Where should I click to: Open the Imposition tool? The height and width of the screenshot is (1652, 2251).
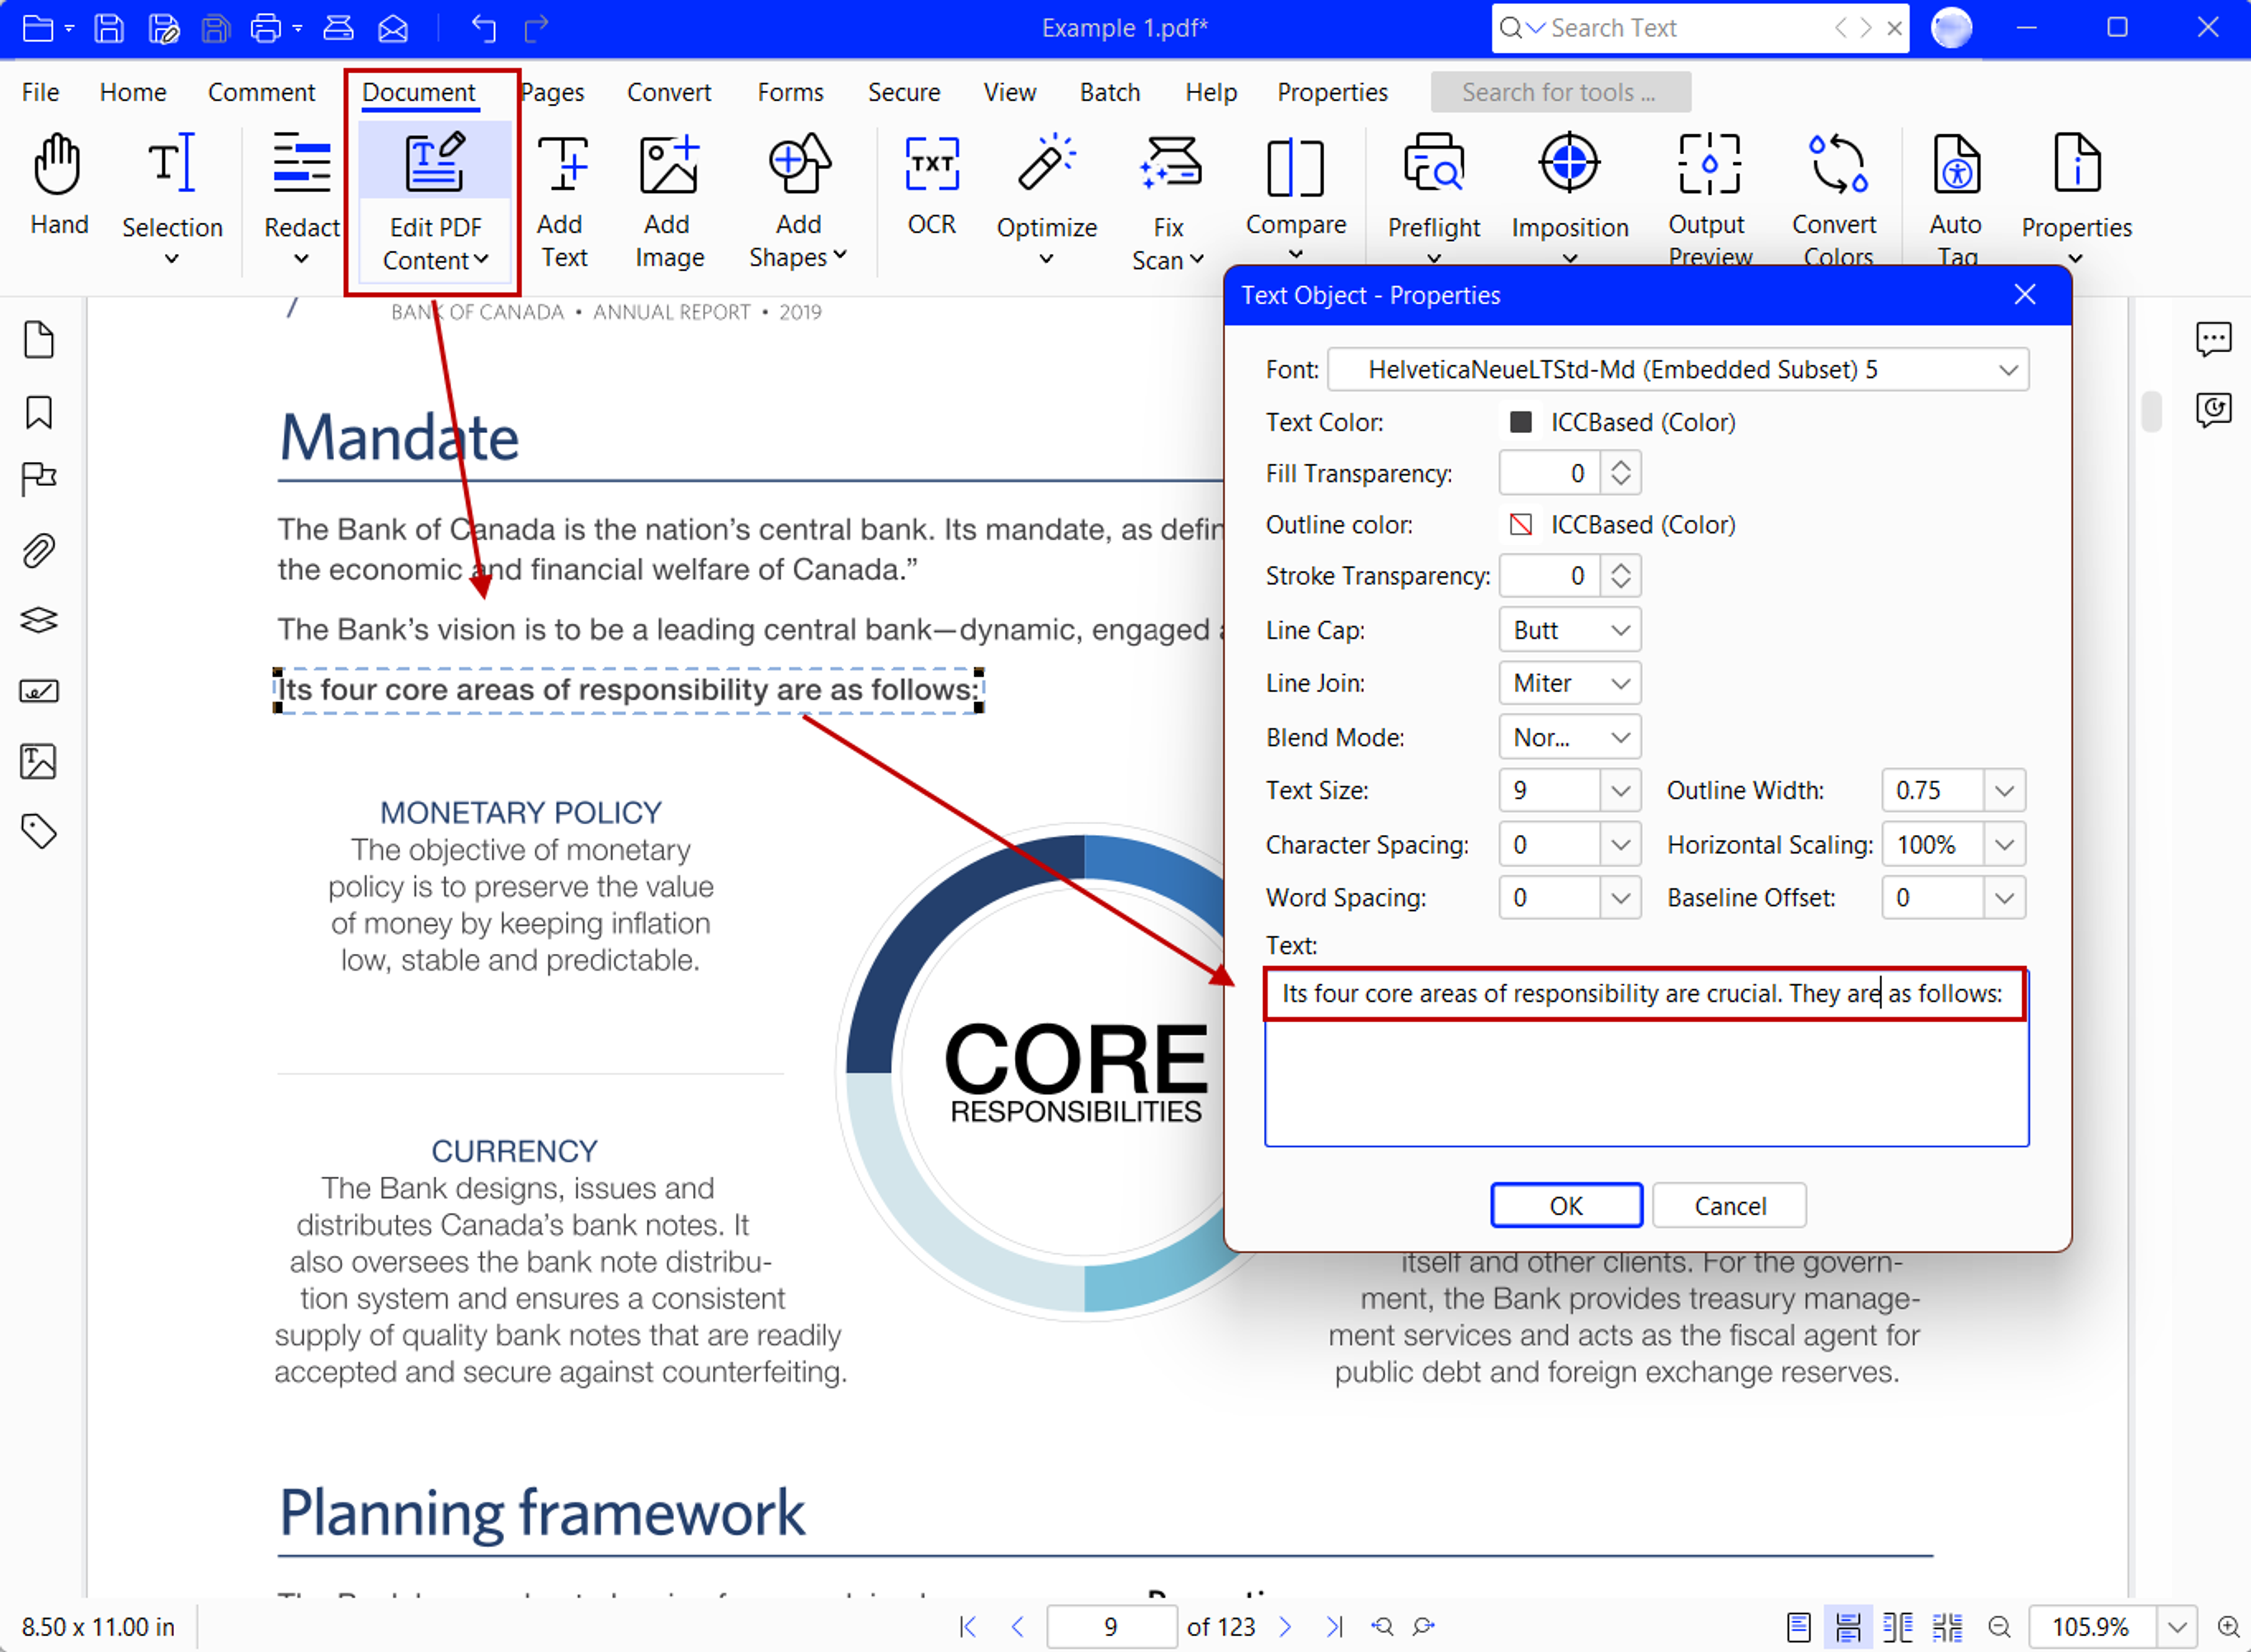1570,198
